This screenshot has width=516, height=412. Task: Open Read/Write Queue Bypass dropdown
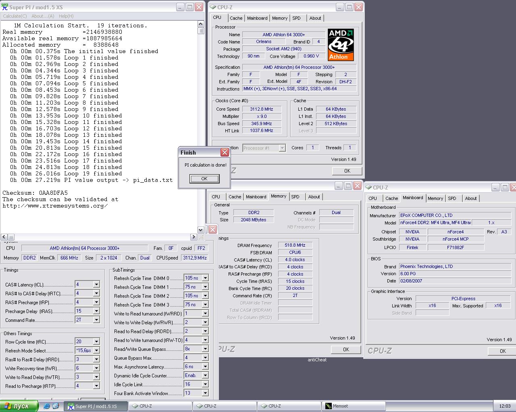[205, 349]
